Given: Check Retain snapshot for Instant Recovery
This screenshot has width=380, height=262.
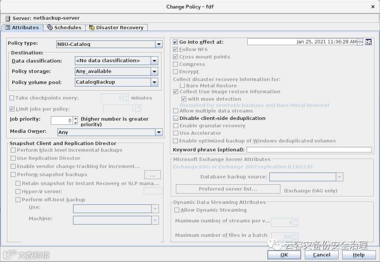Looking at the screenshot, I should coord(18,184).
